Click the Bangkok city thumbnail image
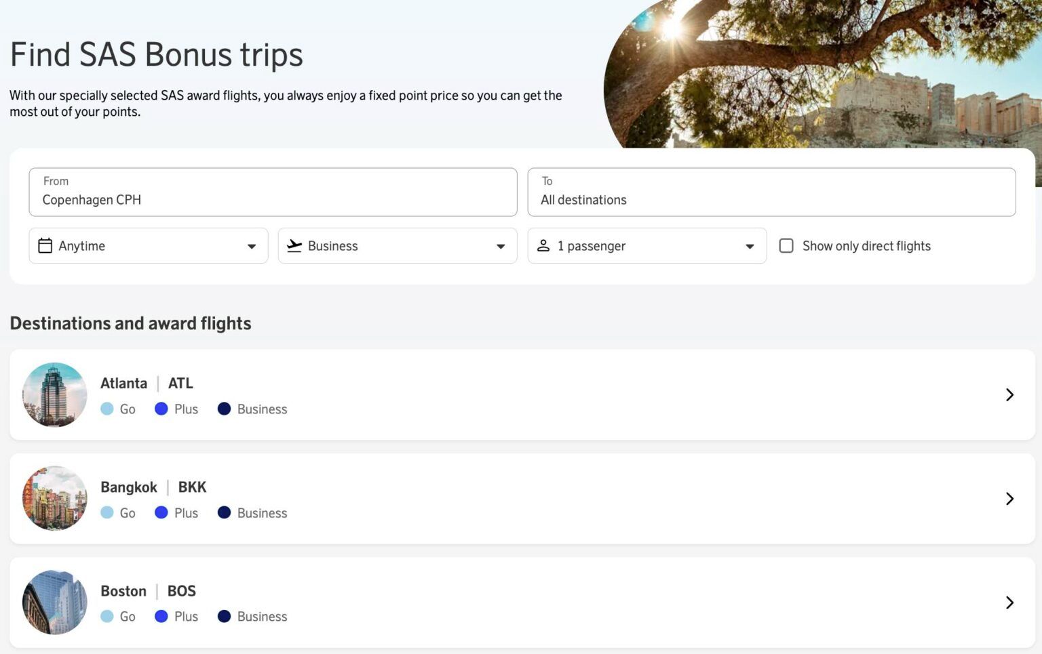1042x654 pixels. tap(55, 498)
